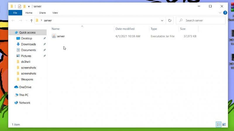Customize Quick Access Toolbar dropdown
234x131 pixels.
pos(29,6)
